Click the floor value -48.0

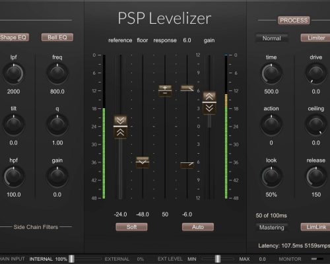143,214
